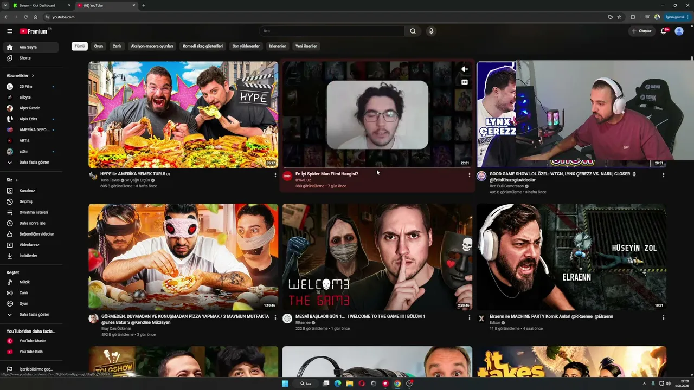Open İndirilenler in the sidebar
Screen dimensions: 694x390
coord(31,256)
